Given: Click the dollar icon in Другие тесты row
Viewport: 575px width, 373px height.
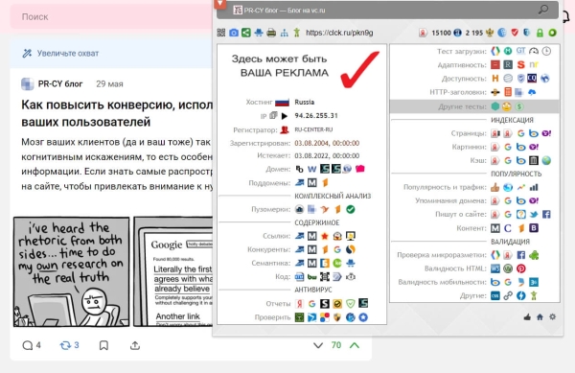Looking at the screenshot, I should 518,106.
